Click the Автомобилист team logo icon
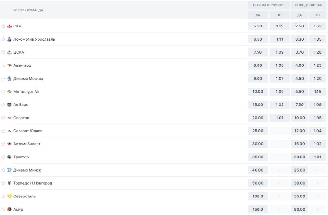Image resolution: width=328 pixels, height=215 pixels. click(9, 144)
